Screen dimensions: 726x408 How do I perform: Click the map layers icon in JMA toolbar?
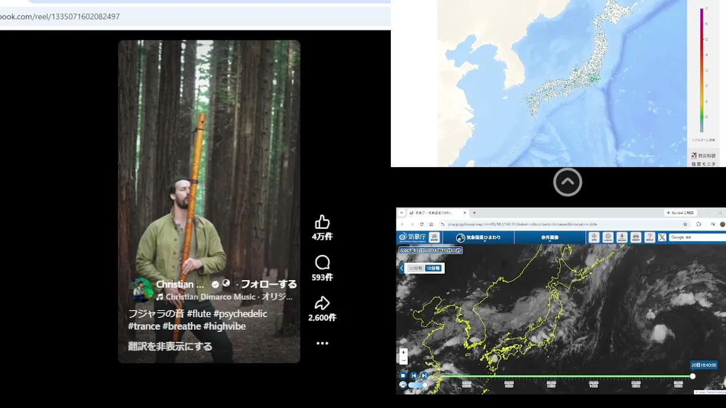point(608,237)
